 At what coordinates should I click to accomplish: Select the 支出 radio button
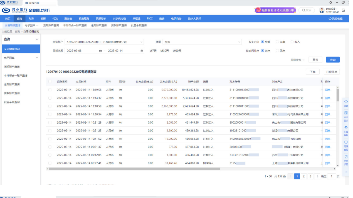tap(277, 42)
